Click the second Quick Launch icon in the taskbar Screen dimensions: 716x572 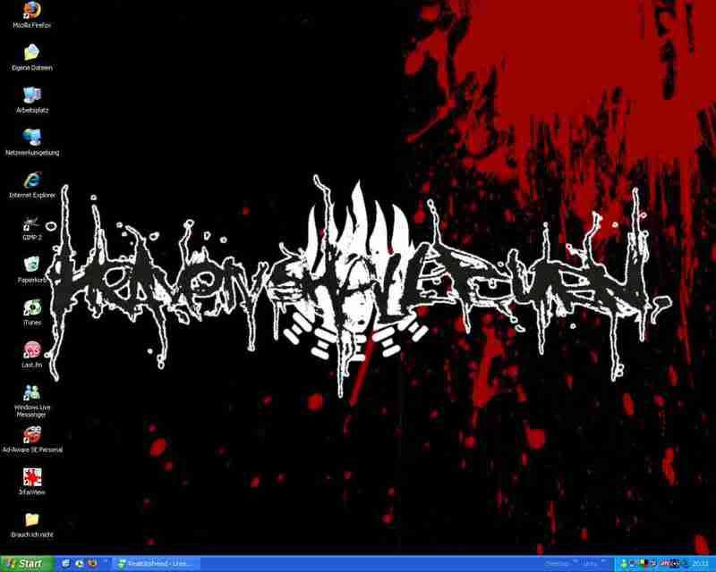(80, 564)
